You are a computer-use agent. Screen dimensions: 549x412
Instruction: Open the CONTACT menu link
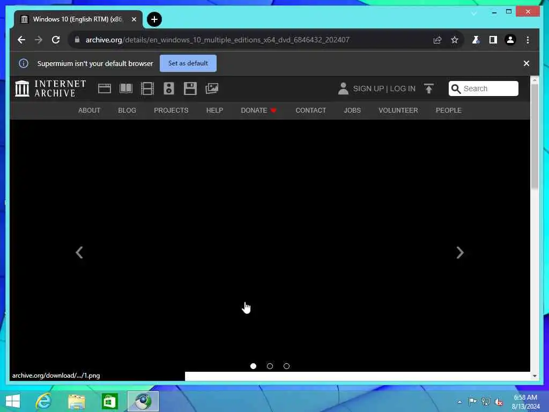(x=310, y=111)
